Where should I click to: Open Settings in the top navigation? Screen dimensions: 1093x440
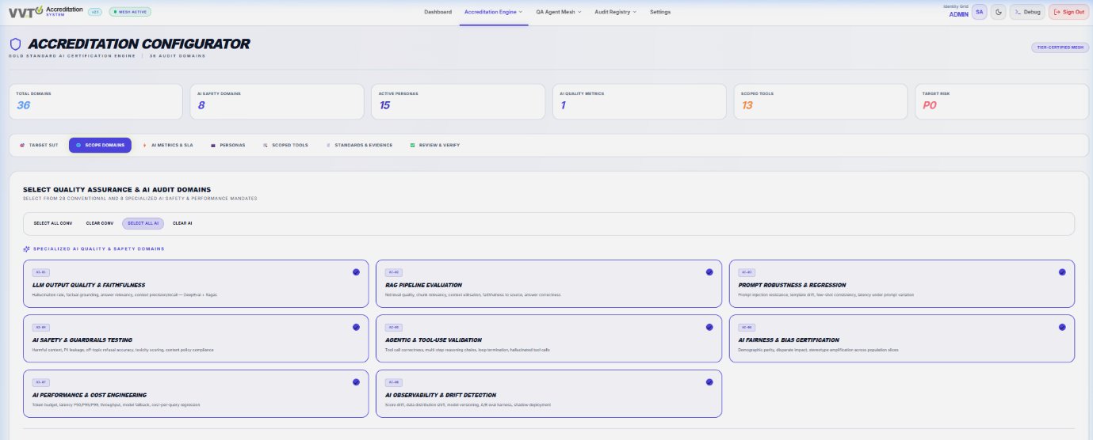coord(659,12)
